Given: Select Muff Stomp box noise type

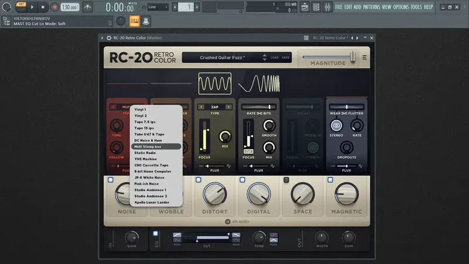Looking at the screenshot, I should coord(156,147).
